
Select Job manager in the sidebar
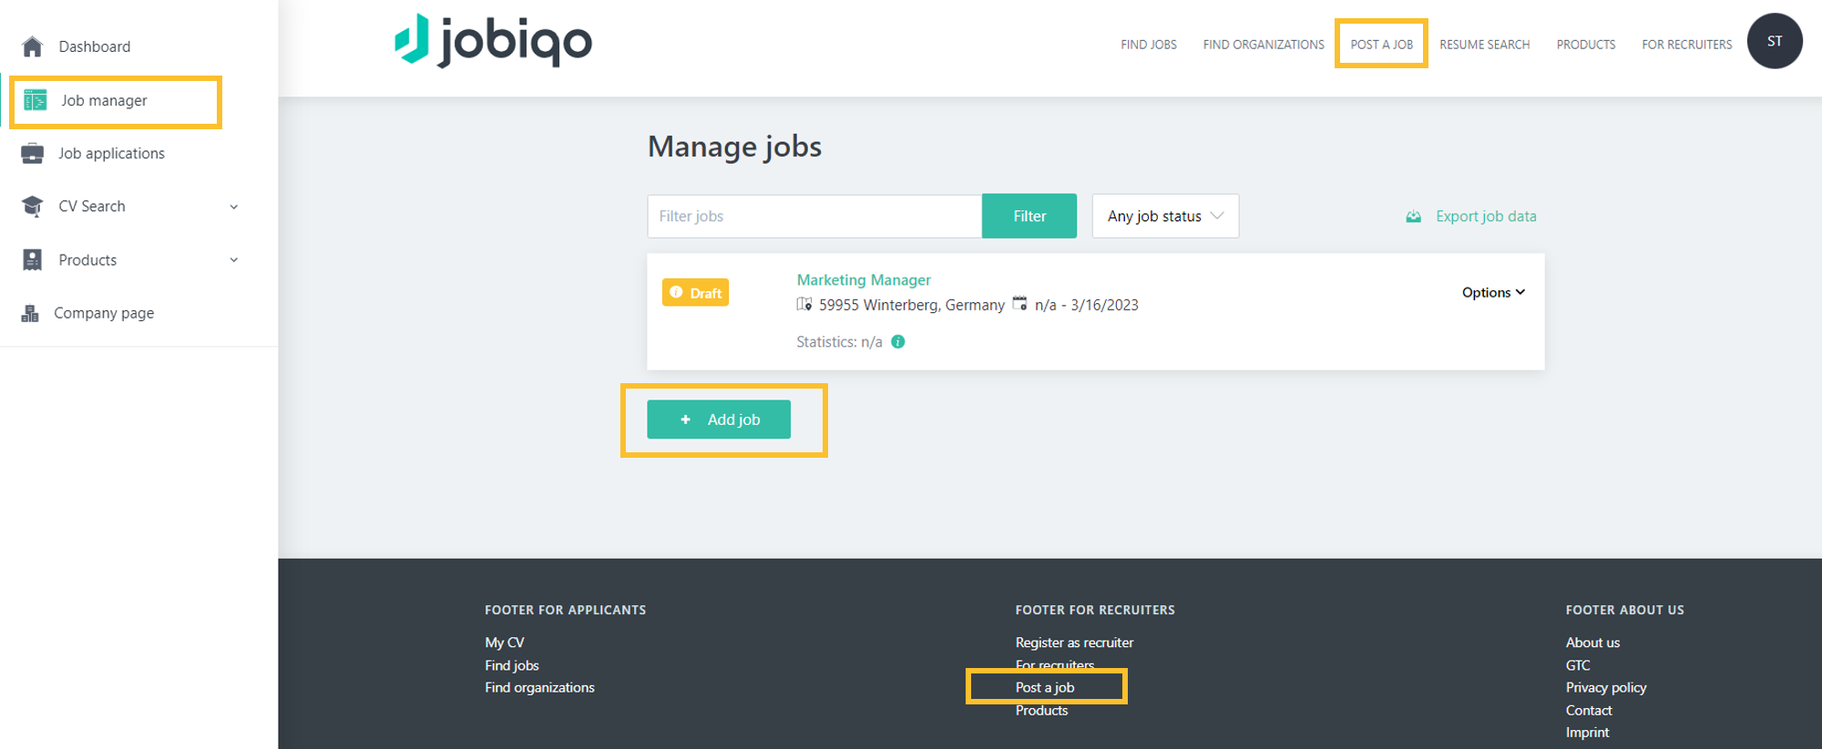[x=104, y=100]
